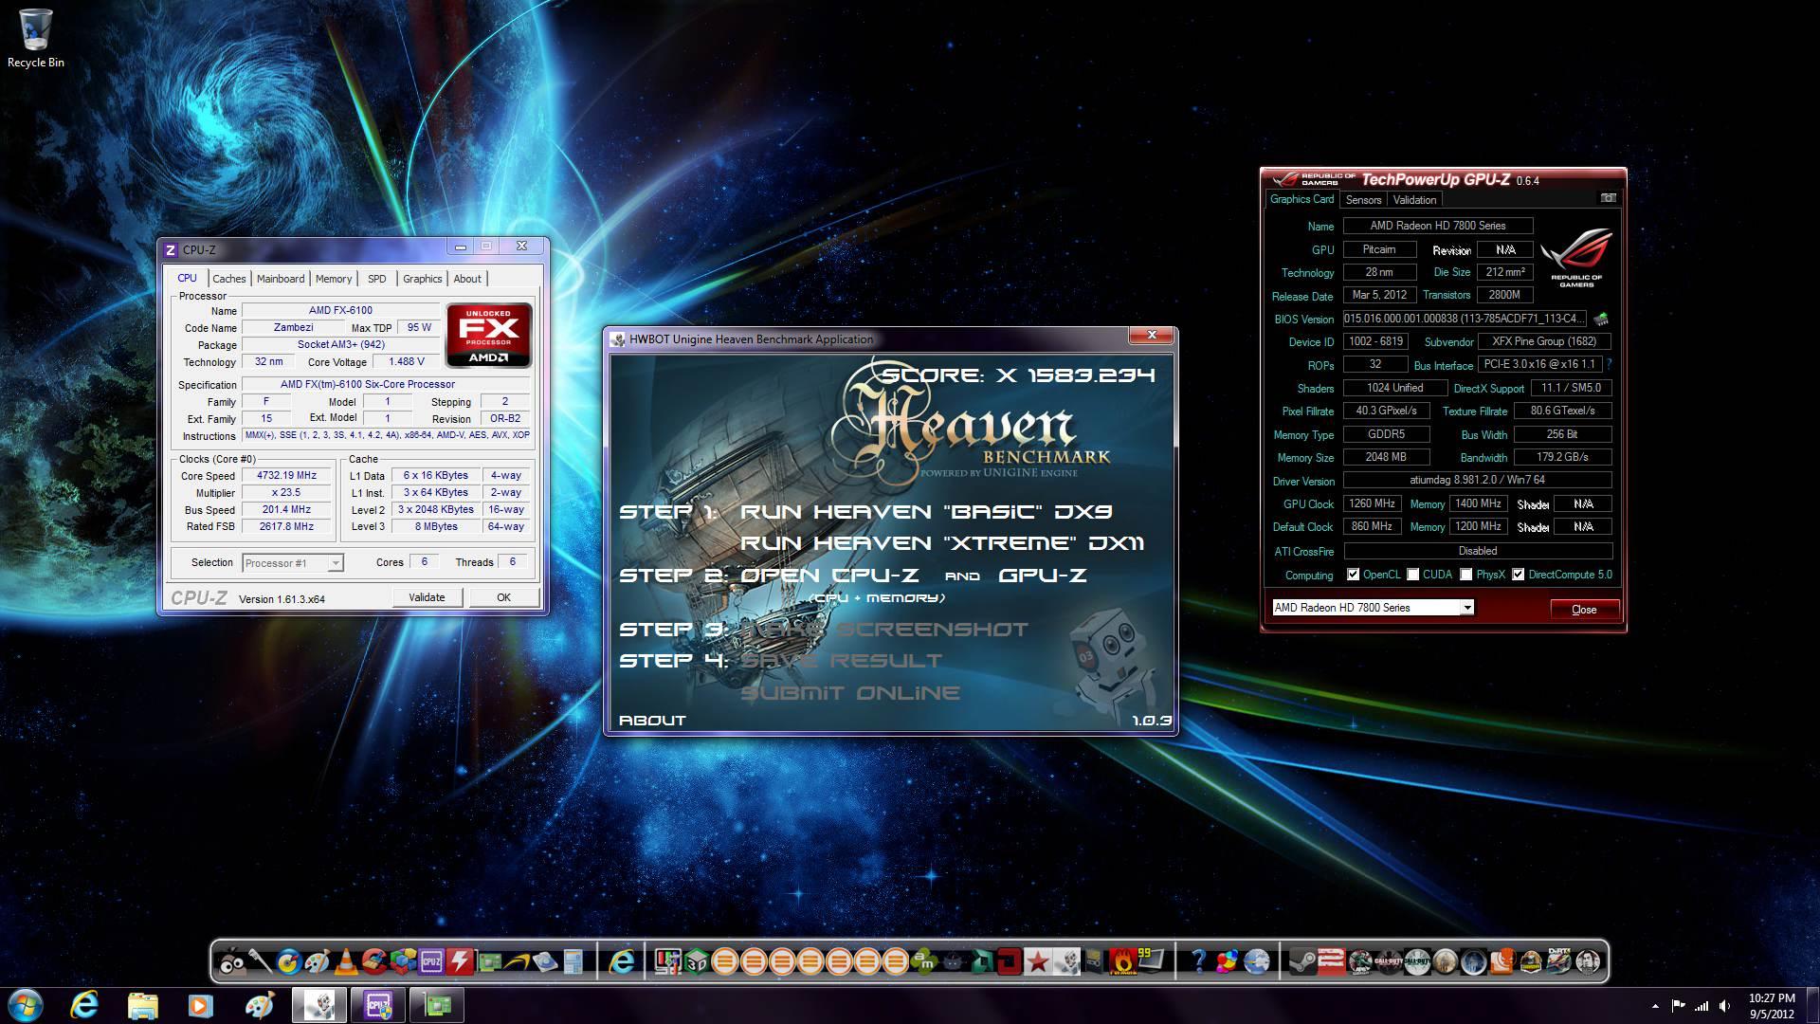Toggle the OpenCL checkbox in GPU-Z
This screenshot has width=1820, height=1024.
[x=1353, y=575]
